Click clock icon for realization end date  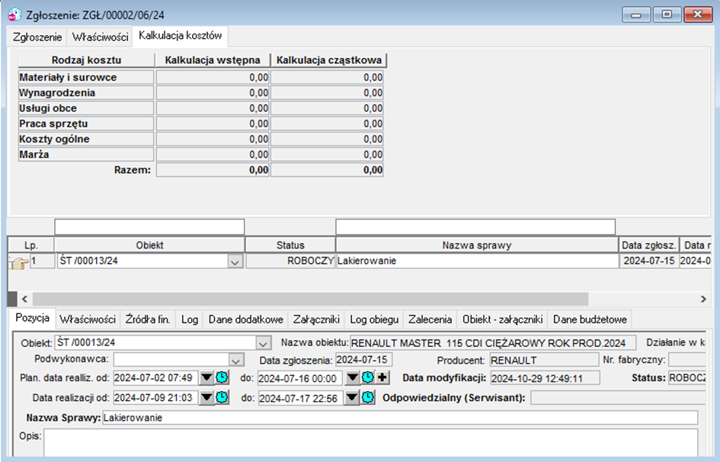(x=367, y=397)
